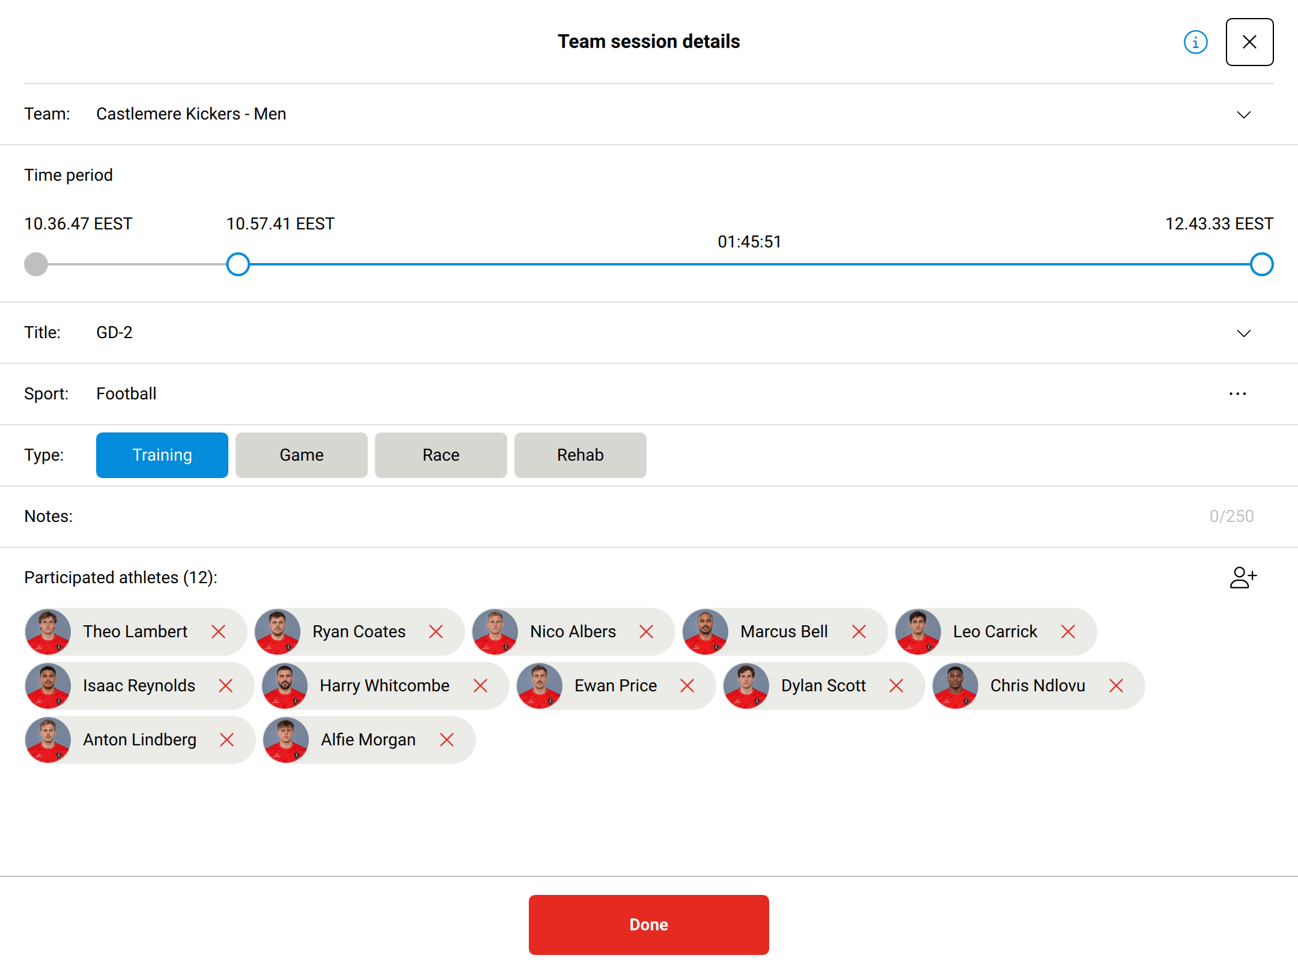
Task: Click the Football sport value
Action: [126, 394]
